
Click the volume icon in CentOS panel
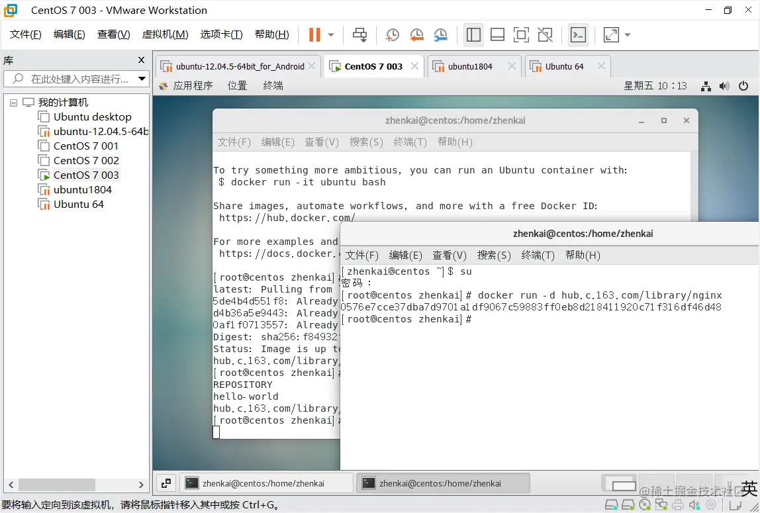pos(725,86)
